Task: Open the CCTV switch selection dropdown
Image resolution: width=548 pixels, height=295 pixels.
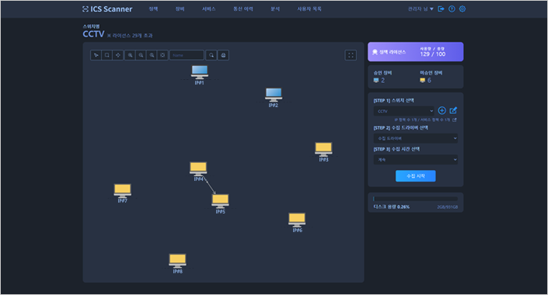Action: pos(404,111)
